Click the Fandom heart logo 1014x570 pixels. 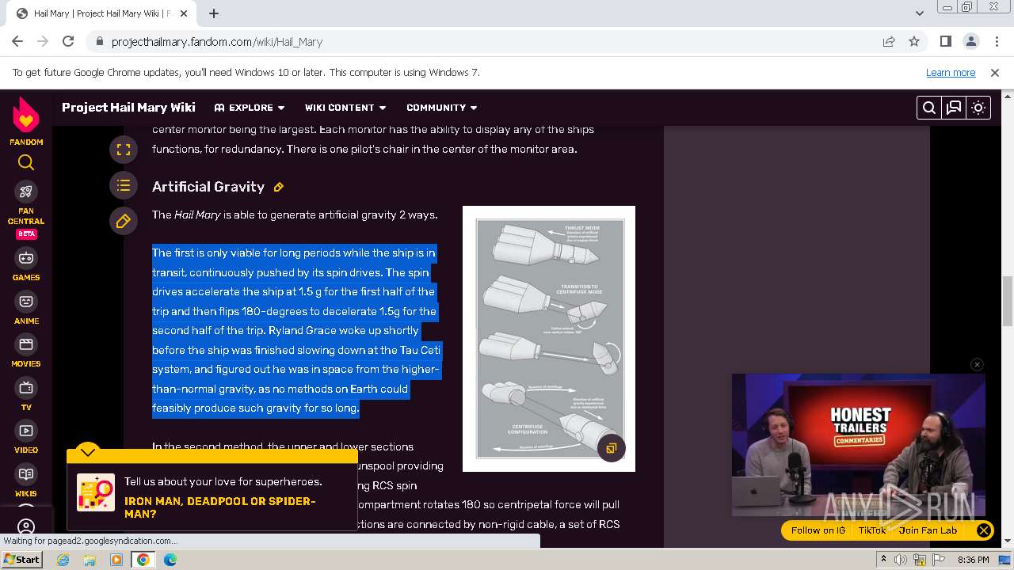coord(26,116)
